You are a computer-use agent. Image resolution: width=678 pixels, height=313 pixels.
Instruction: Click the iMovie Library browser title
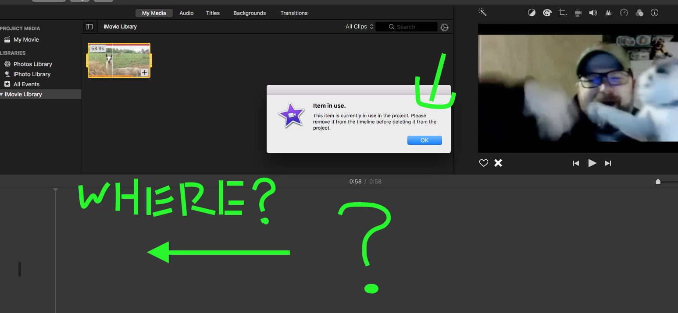click(x=120, y=27)
